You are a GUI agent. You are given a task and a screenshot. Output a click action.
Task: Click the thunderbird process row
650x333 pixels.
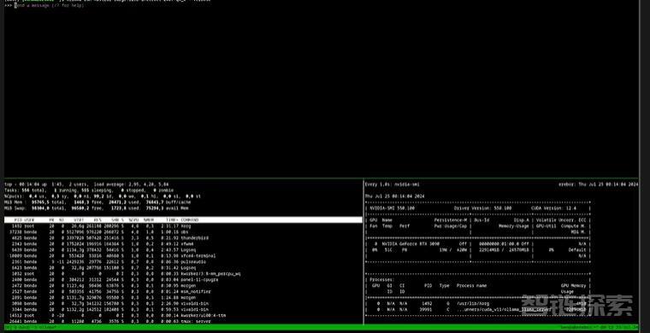point(183,238)
